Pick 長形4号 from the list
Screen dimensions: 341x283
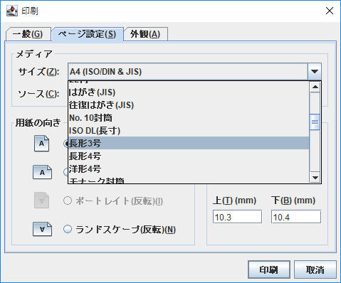(189, 156)
